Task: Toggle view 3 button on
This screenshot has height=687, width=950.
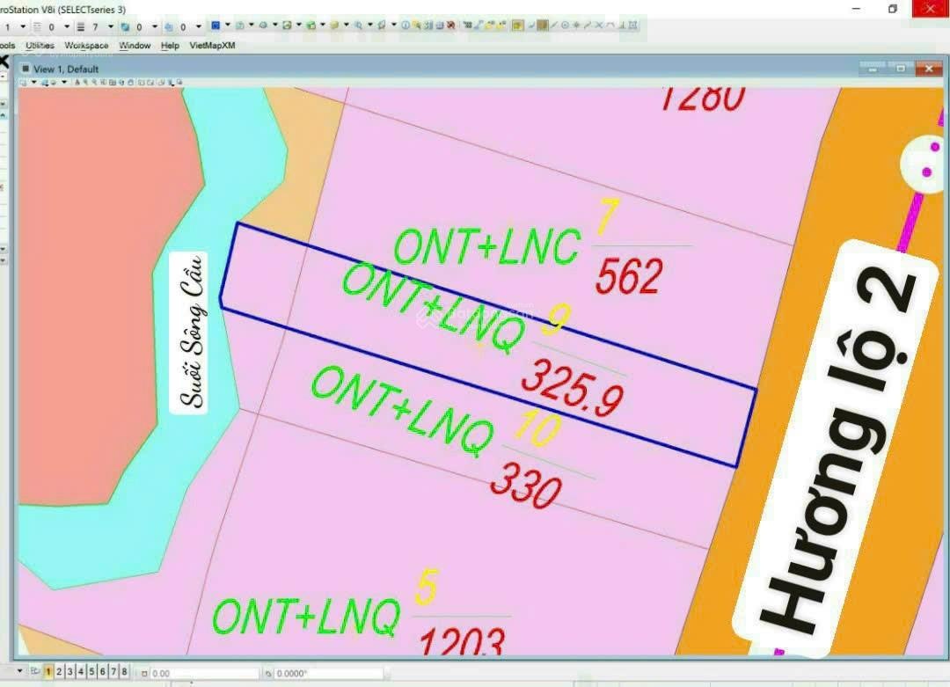Action: pyautogui.click(x=69, y=672)
